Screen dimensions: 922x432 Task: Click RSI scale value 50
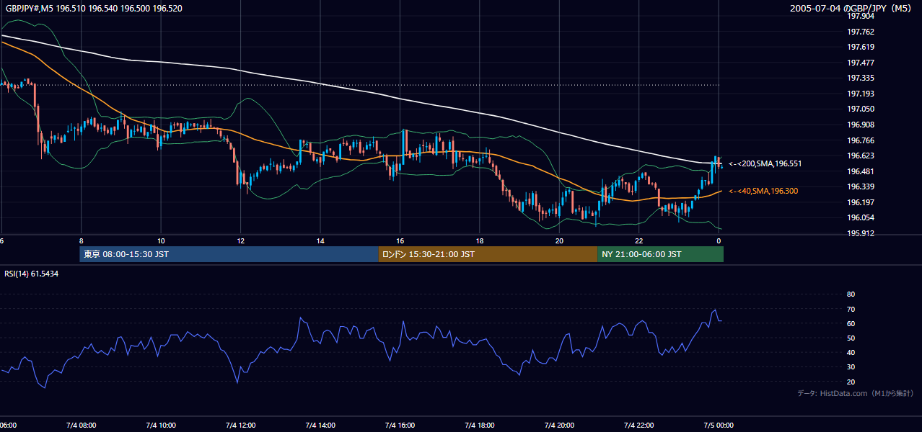point(851,338)
